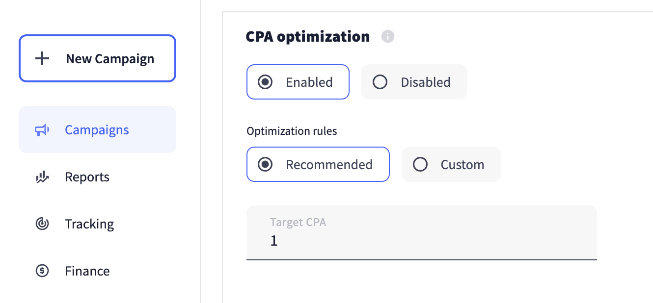Go to the Reports menu label
The image size is (653, 303).
click(87, 177)
